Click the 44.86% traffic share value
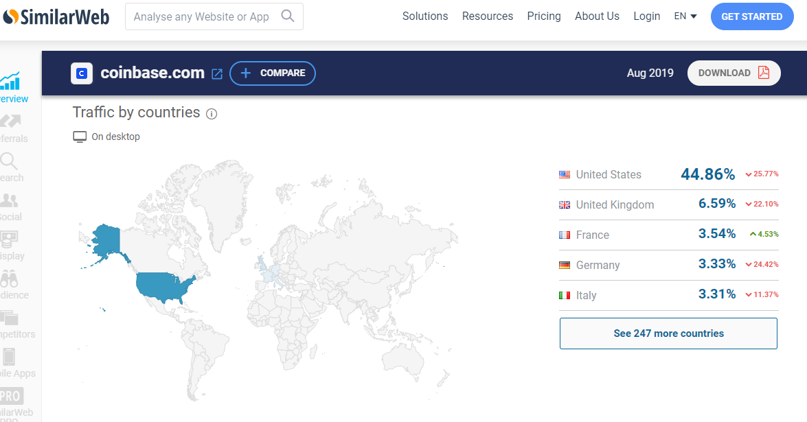The width and height of the screenshot is (807, 422). [707, 174]
